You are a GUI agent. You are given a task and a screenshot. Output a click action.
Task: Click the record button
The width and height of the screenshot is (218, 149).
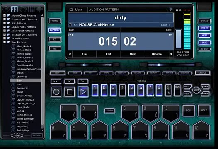coord(56,92)
